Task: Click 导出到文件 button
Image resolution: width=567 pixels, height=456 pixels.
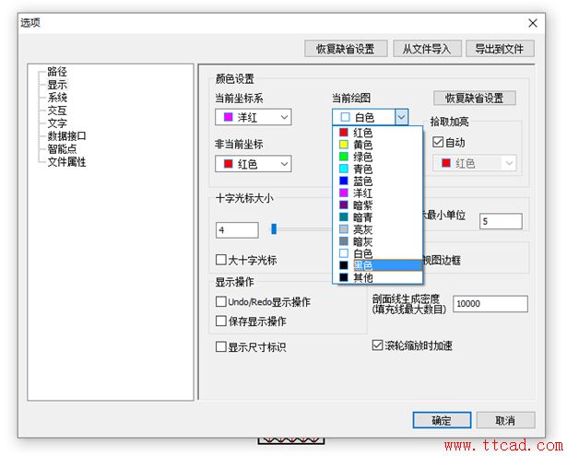Action: click(500, 49)
